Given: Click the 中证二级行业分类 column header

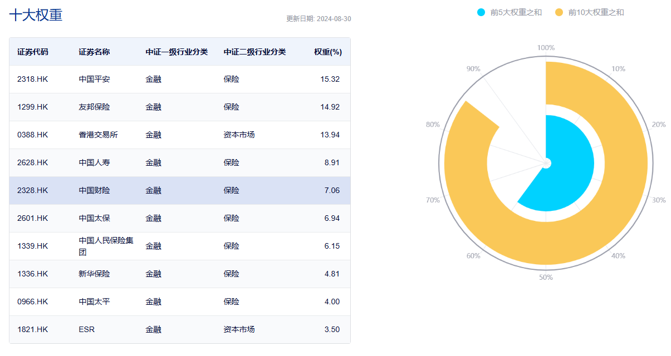Looking at the screenshot, I should (x=254, y=52).
